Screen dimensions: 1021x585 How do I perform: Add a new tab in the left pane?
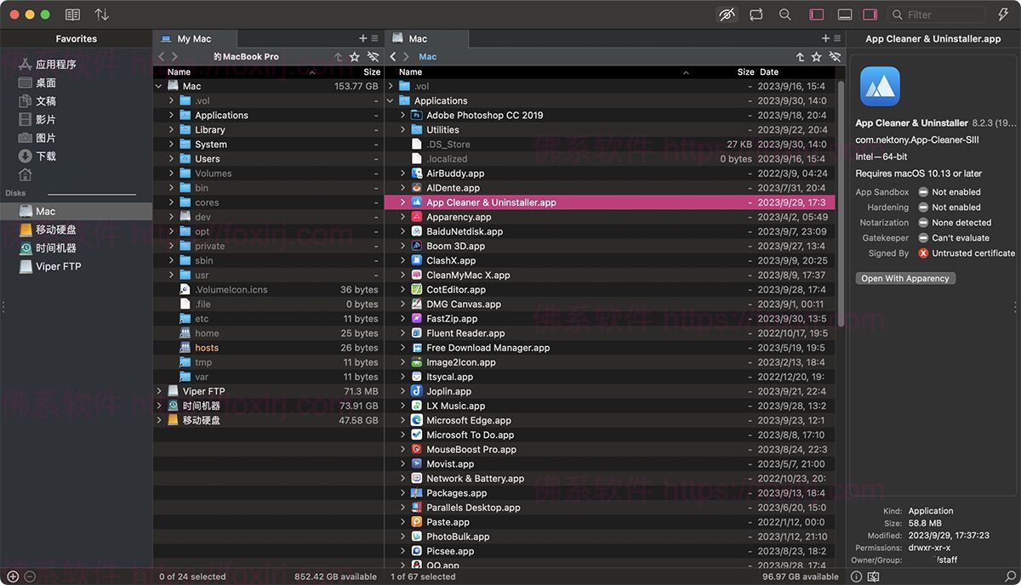(x=362, y=38)
